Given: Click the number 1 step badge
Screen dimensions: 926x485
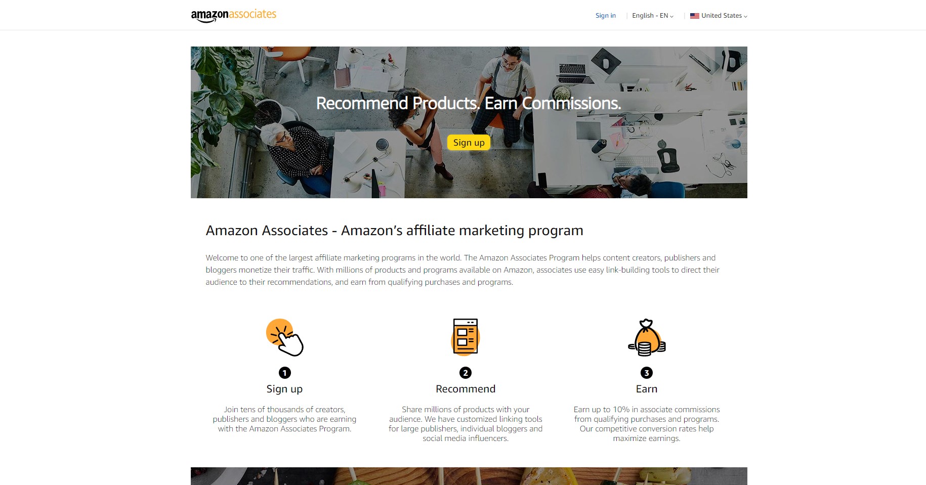Looking at the screenshot, I should click(x=284, y=373).
